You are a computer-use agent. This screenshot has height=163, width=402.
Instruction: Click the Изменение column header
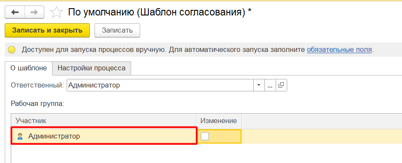coord(219,121)
